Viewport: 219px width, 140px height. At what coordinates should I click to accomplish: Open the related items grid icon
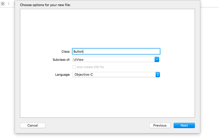point(3,4)
